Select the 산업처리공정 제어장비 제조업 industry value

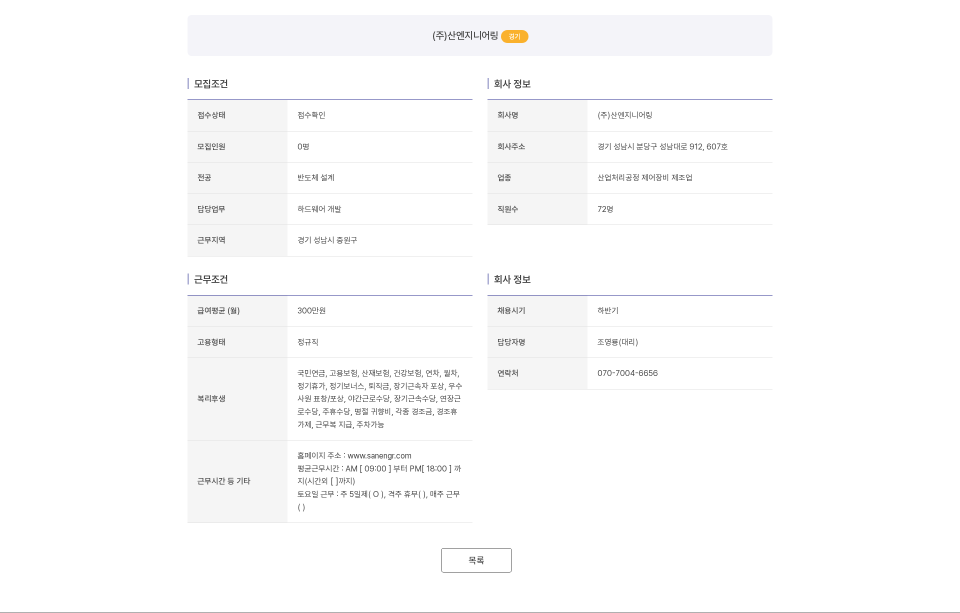[x=644, y=177]
